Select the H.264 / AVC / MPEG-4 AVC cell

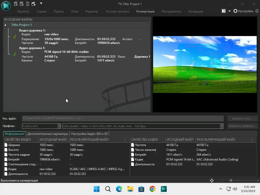pos(97,169)
